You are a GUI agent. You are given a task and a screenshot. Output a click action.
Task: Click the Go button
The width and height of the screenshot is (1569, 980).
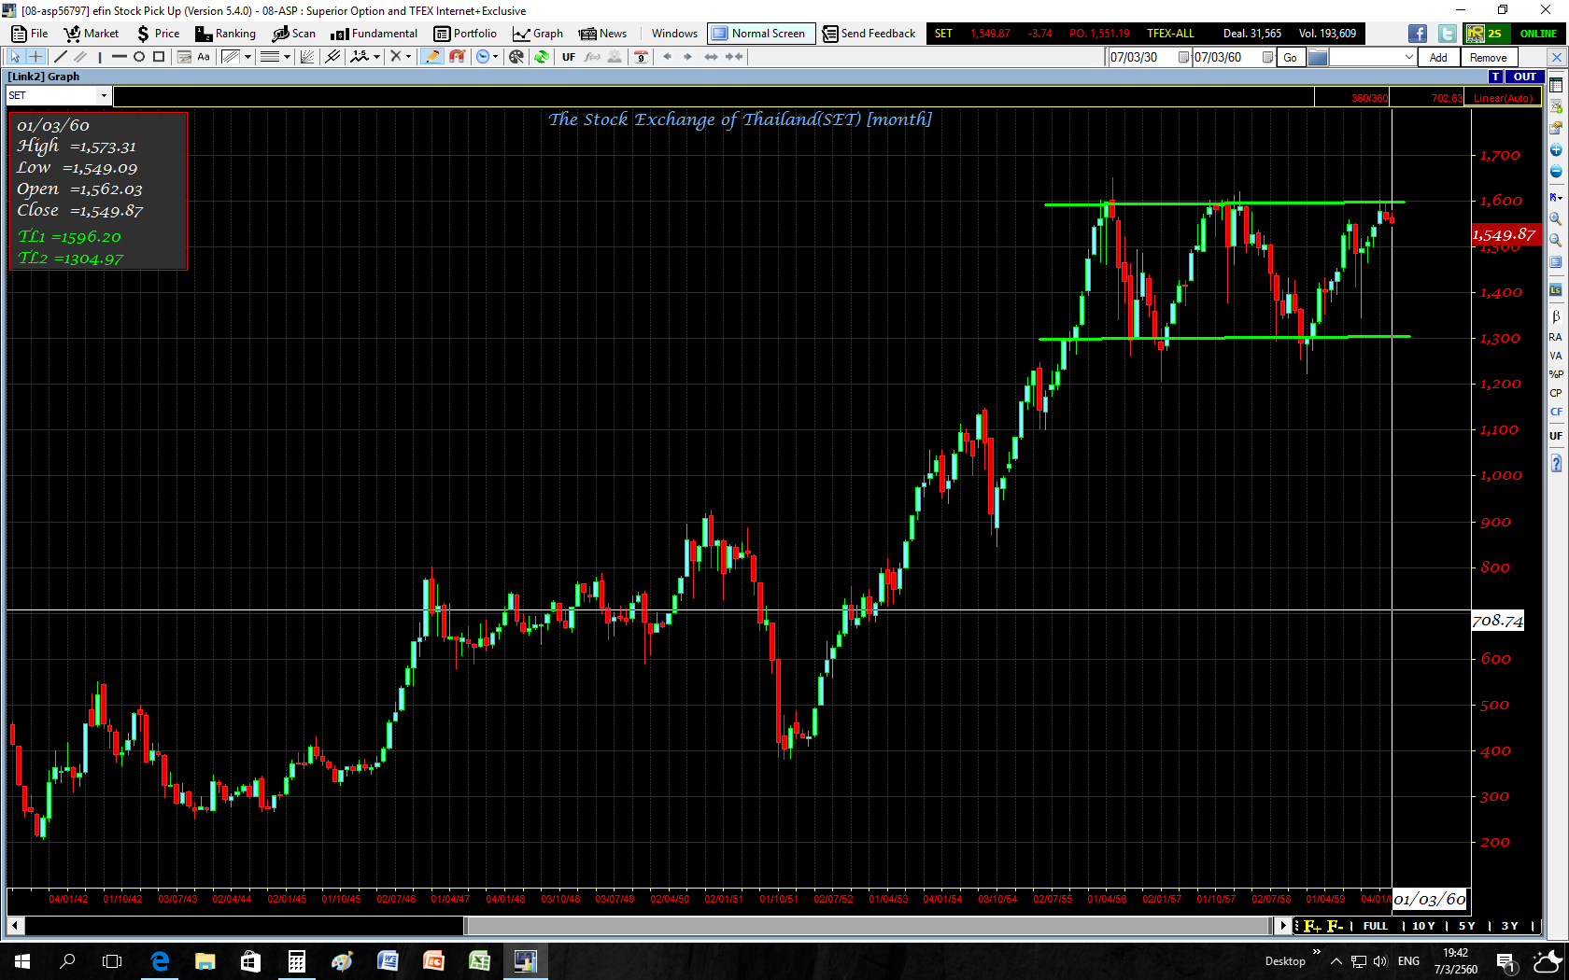[1290, 58]
